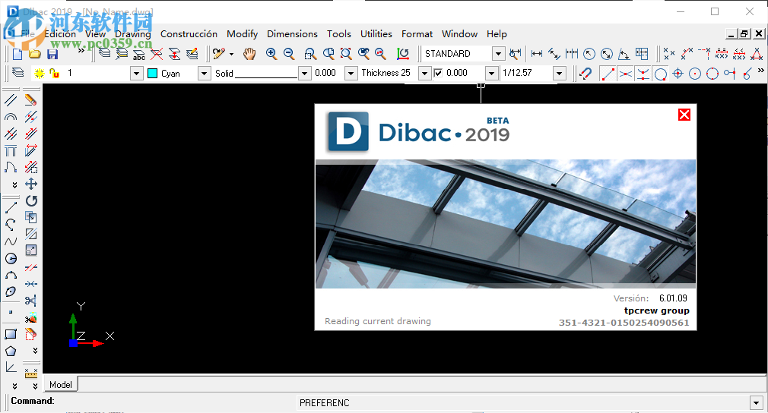
Task: Minimize the inner document window
Action: 732,33
